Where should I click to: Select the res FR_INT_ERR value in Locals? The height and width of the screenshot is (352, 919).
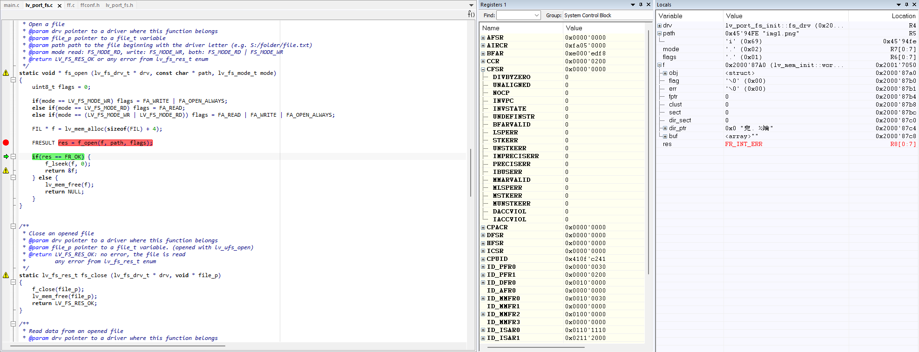(743, 144)
